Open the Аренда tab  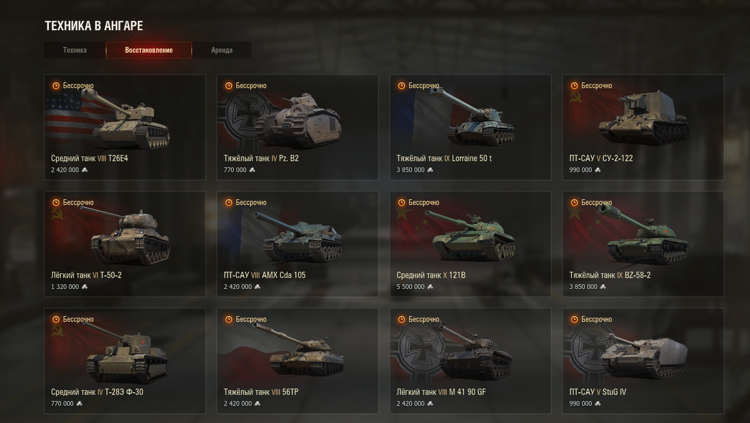click(222, 50)
